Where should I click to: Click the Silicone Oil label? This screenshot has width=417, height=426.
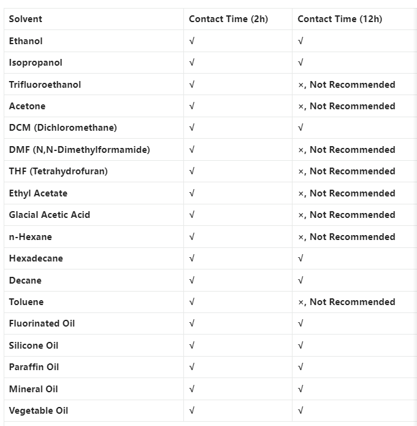pyautogui.click(x=34, y=346)
